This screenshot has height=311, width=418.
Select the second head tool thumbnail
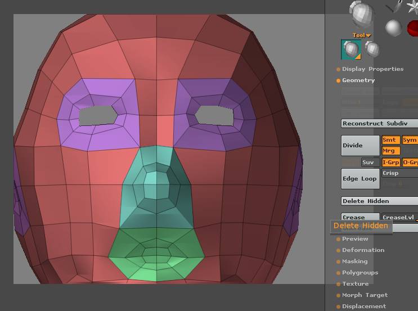click(x=372, y=49)
